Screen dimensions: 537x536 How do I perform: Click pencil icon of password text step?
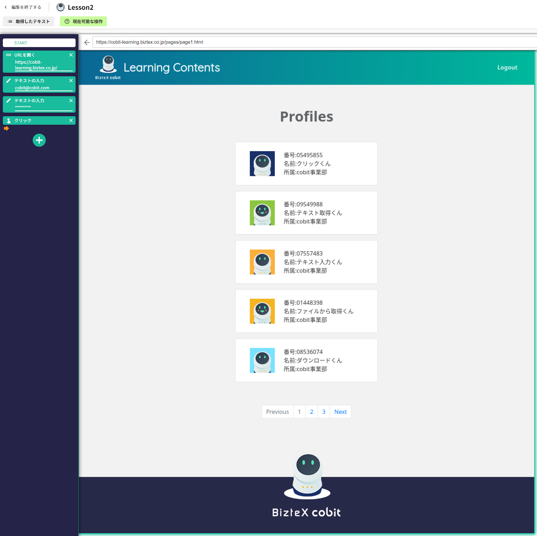click(9, 100)
